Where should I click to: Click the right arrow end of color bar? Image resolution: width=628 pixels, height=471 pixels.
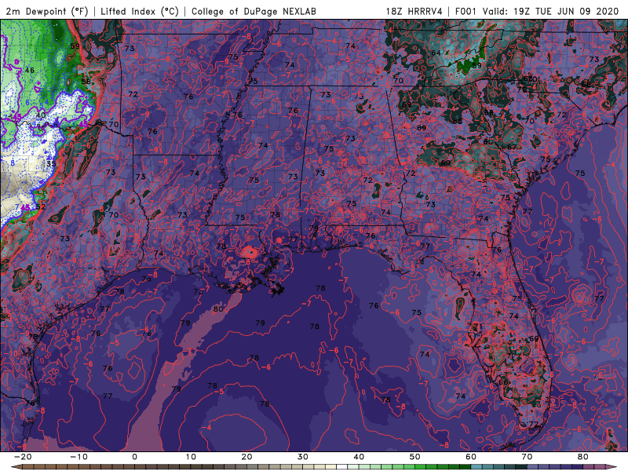pos(612,467)
